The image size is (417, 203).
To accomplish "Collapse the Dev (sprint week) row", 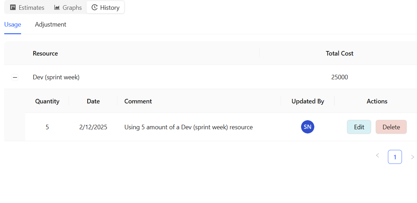I will point(15,78).
